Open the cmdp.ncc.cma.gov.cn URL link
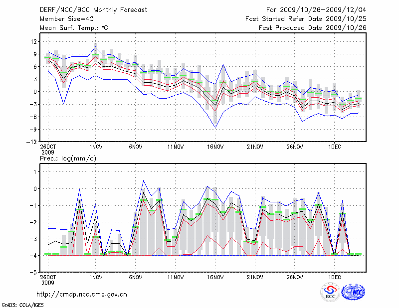 (82, 294)
